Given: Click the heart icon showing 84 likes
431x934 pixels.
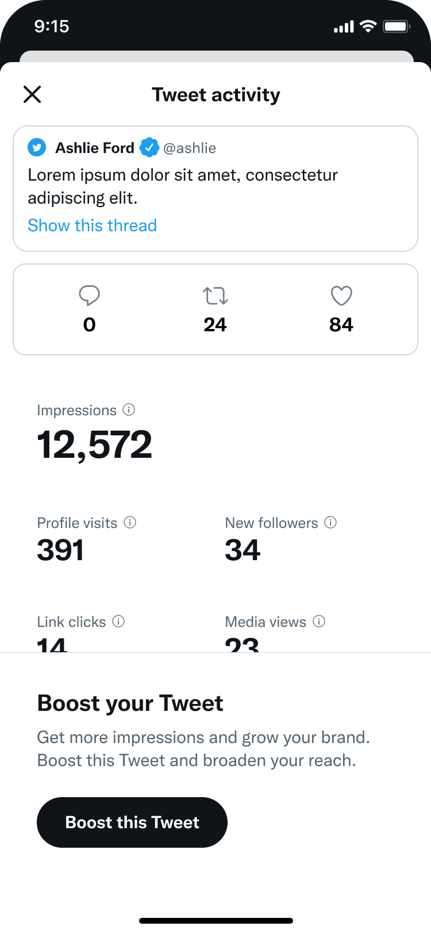Looking at the screenshot, I should click(x=341, y=295).
